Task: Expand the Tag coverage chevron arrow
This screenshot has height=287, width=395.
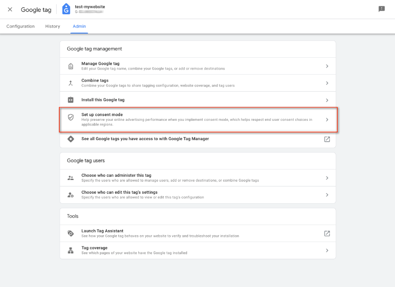Action: click(327, 250)
